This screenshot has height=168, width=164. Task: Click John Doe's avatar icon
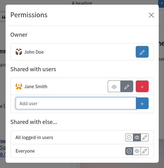tap(19, 52)
